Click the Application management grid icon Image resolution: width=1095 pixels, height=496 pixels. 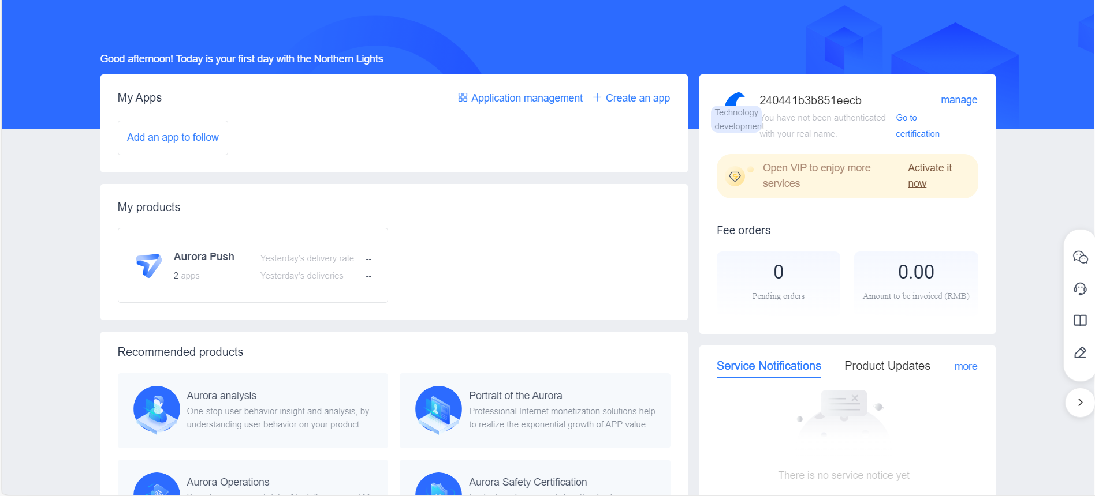point(463,97)
